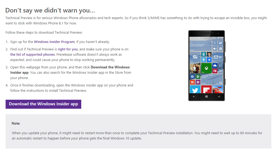
Task: Open the couple photo tile
Action: pos(195,68)
